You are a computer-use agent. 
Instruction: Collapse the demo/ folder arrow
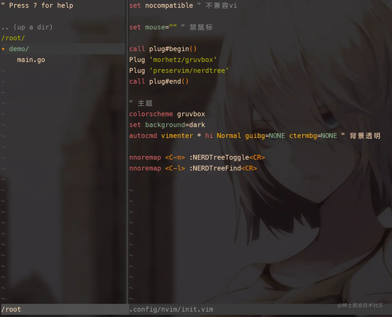3,49
